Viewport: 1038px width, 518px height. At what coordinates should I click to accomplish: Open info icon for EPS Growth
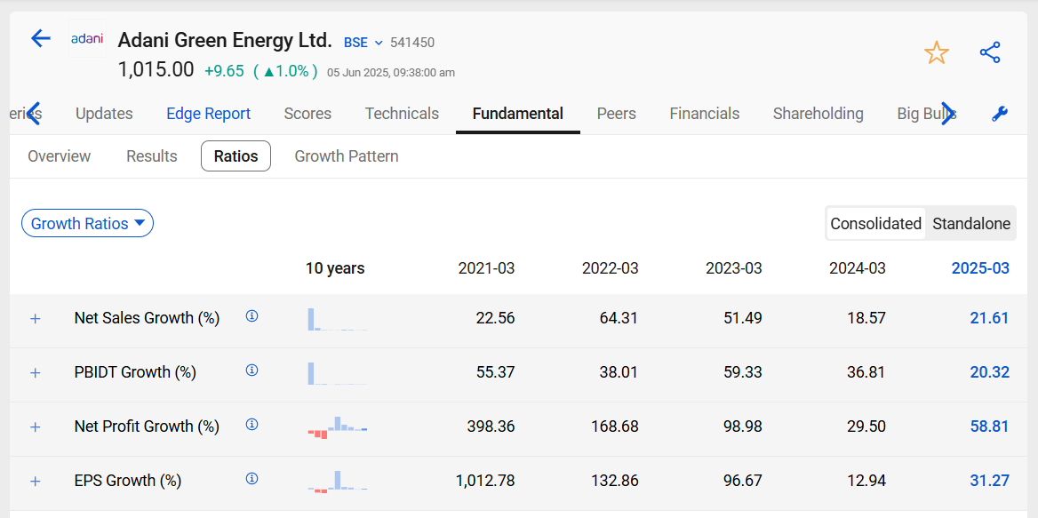[252, 479]
